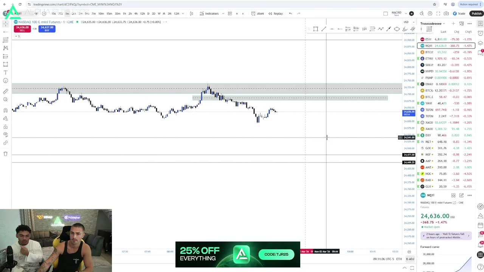Select the ellipse shape tool in the floating toolbar

pos(397,29)
